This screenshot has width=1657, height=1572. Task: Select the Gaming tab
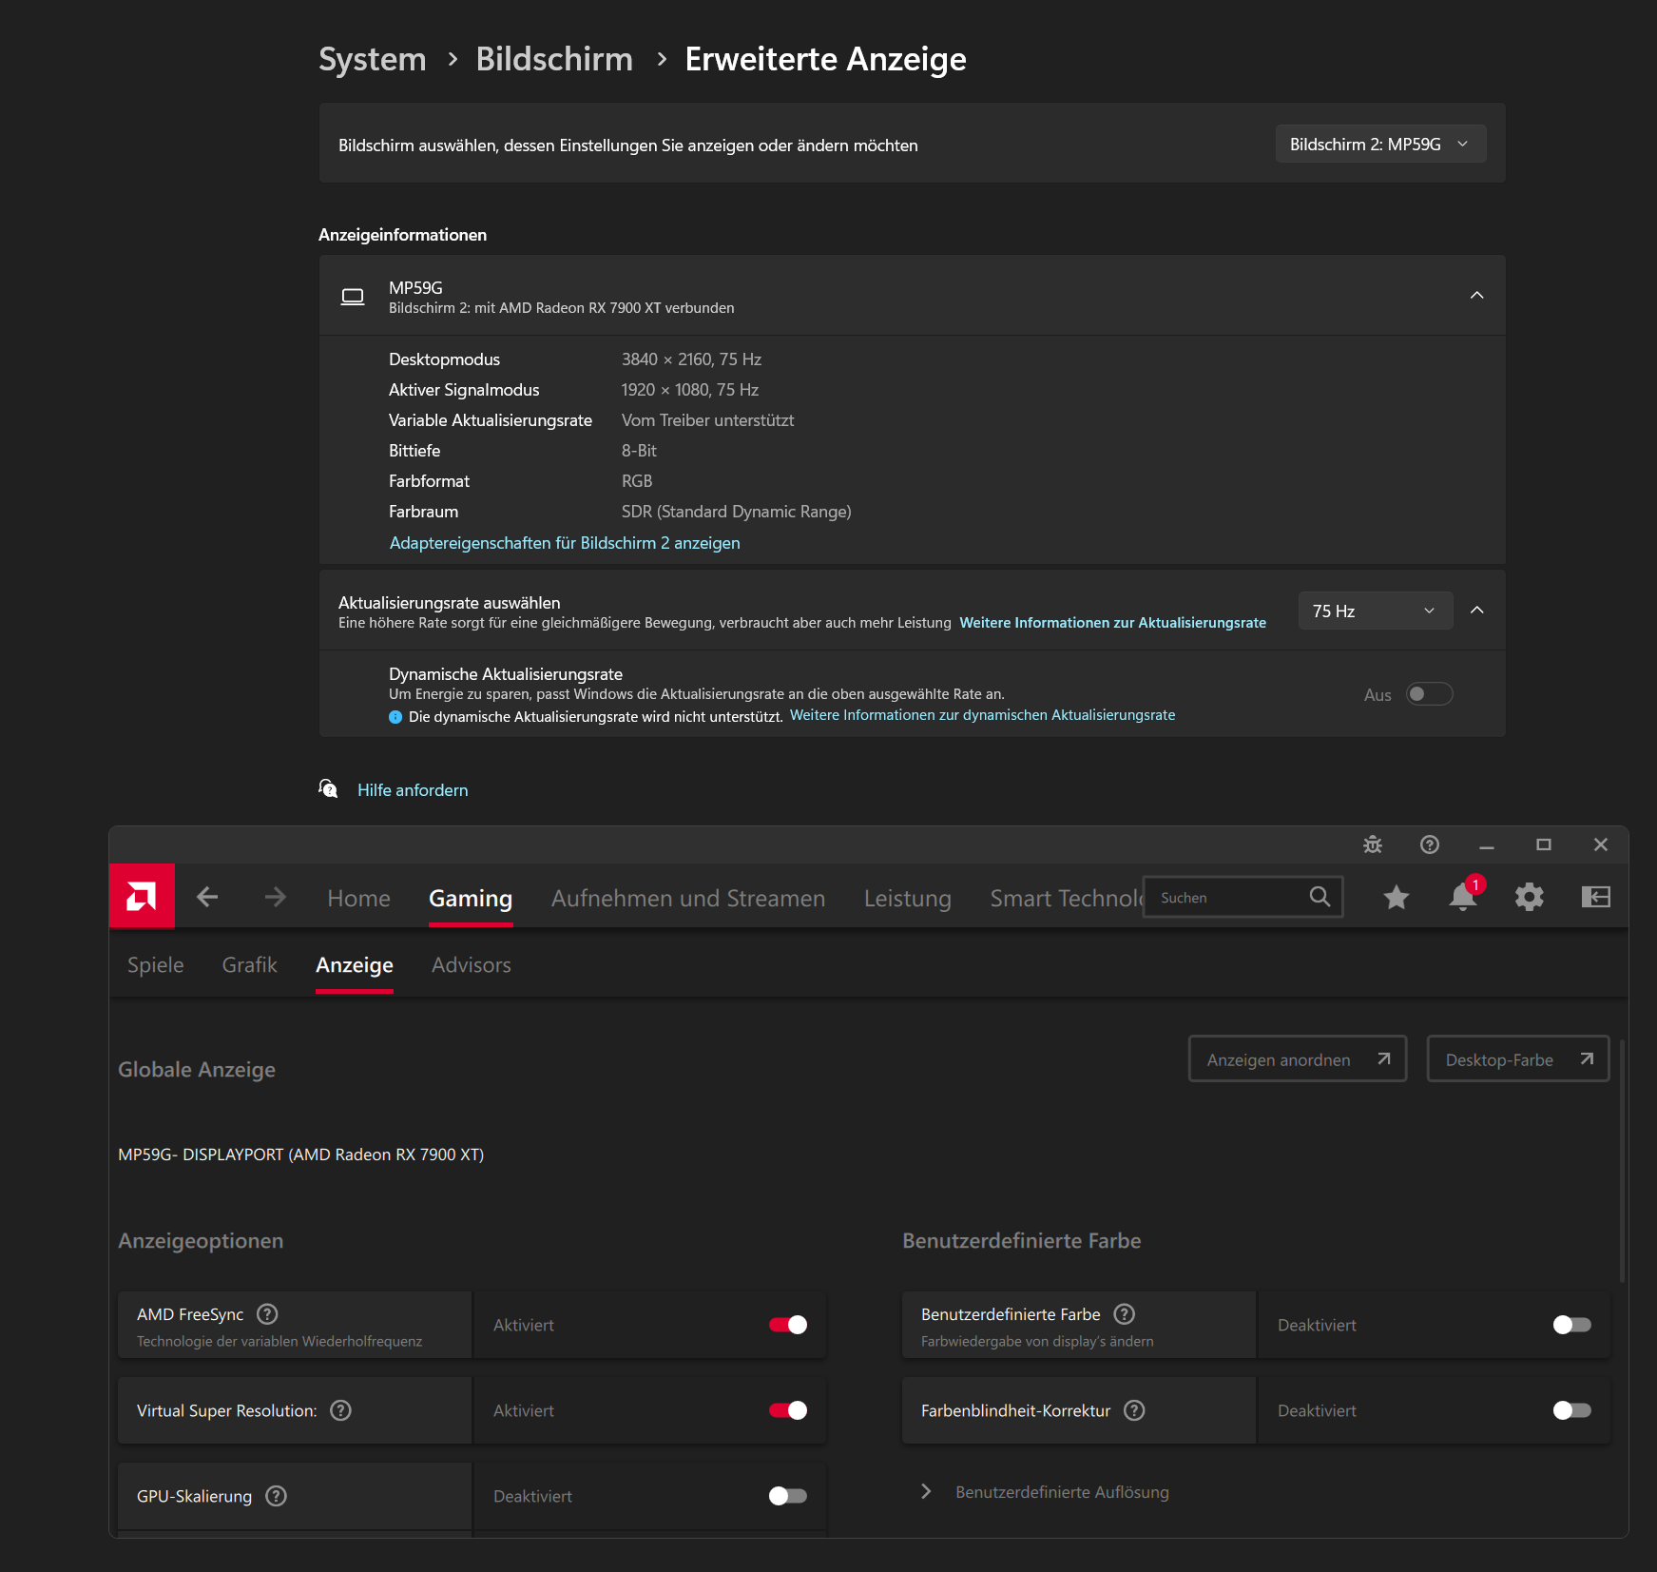coord(471,899)
